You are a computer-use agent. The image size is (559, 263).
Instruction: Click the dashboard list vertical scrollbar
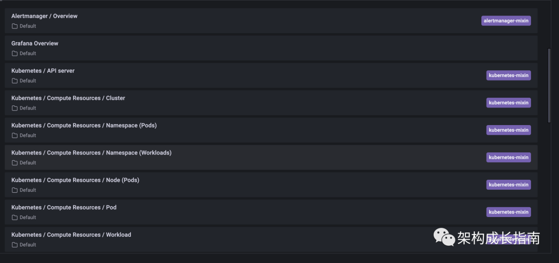pyautogui.click(x=550, y=85)
